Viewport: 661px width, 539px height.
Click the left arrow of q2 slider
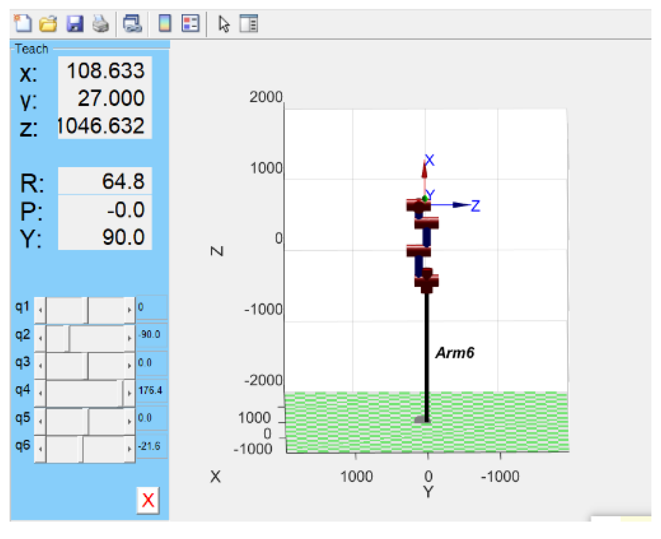[40, 338]
